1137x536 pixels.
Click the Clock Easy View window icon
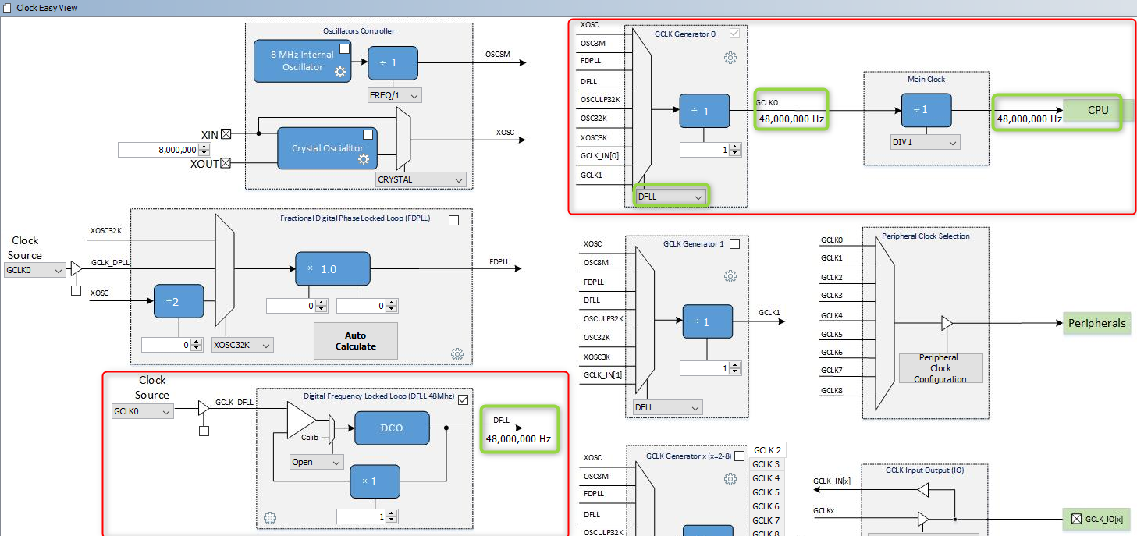click(x=8, y=7)
